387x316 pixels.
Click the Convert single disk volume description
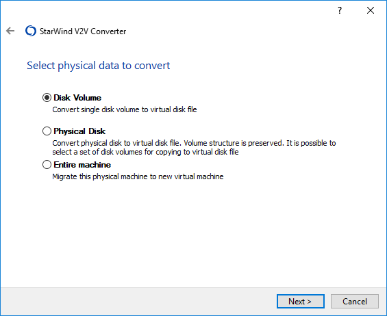pyautogui.click(x=125, y=109)
